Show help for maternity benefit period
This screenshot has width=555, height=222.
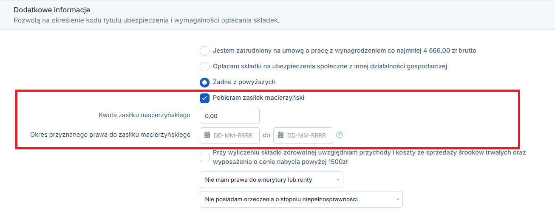coord(340,135)
